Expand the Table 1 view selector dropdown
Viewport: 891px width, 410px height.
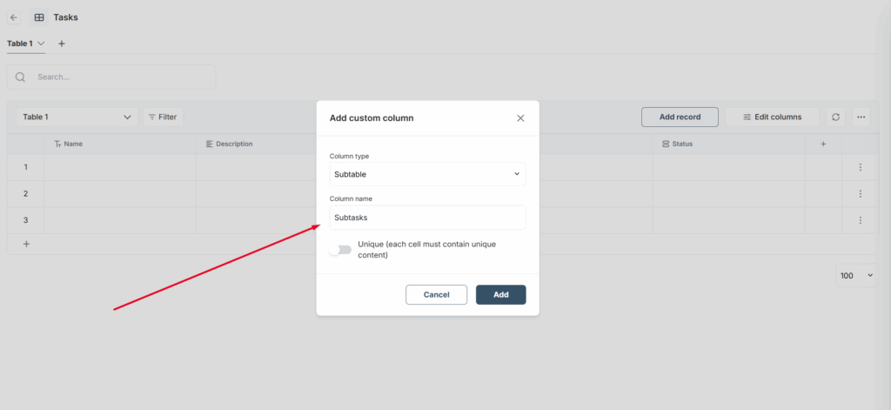click(77, 117)
